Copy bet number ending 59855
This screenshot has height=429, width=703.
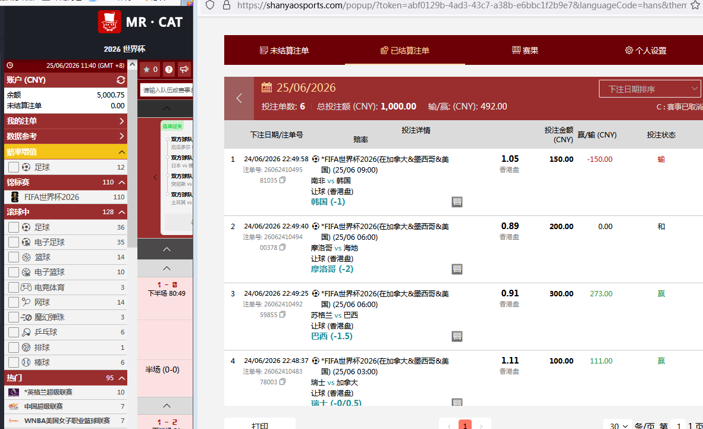click(283, 315)
